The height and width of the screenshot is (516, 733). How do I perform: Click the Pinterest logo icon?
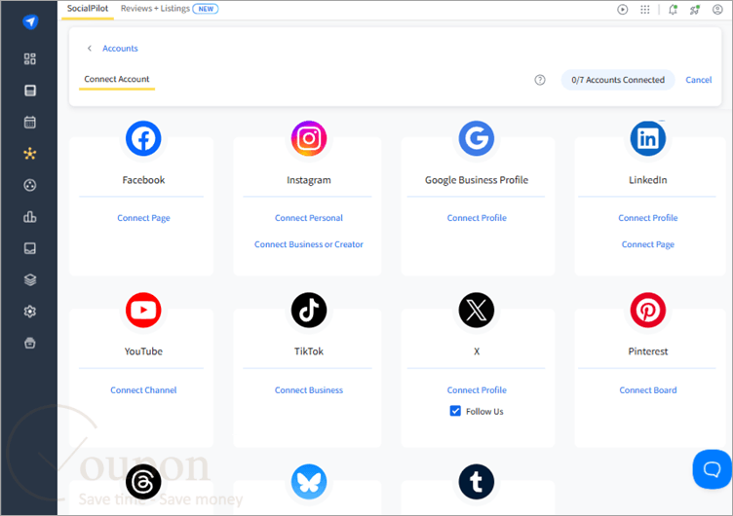648,310
